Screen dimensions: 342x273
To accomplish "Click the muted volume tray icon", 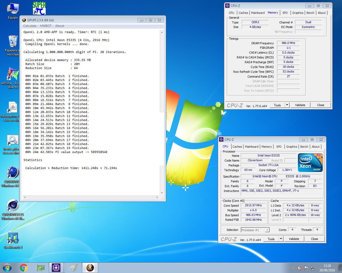I will click(x=300, y=268).
